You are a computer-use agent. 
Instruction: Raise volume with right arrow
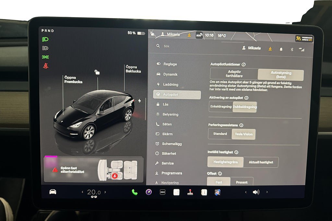coord(267,192)
